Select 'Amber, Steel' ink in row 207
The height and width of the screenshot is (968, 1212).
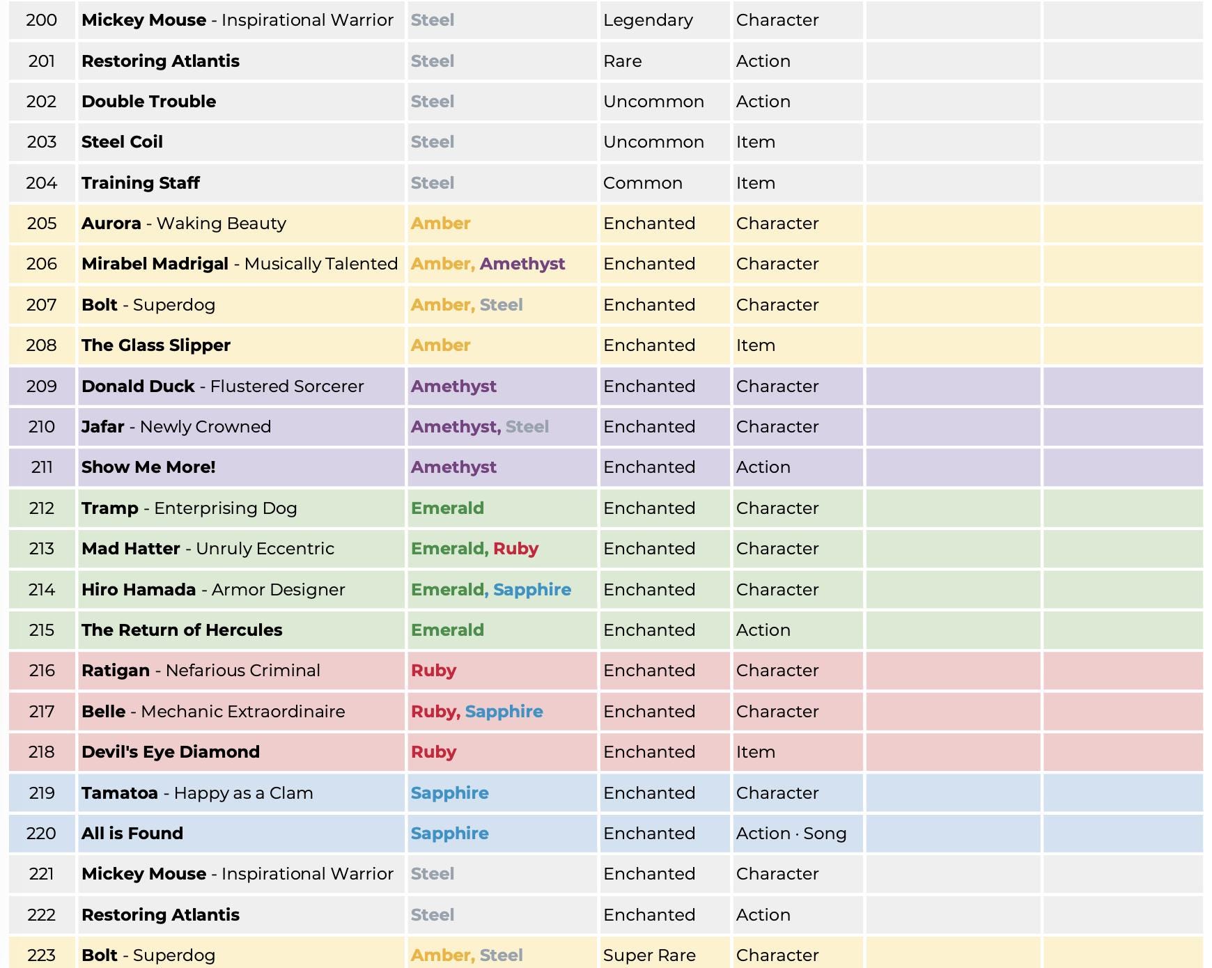[x=467, y=305]
